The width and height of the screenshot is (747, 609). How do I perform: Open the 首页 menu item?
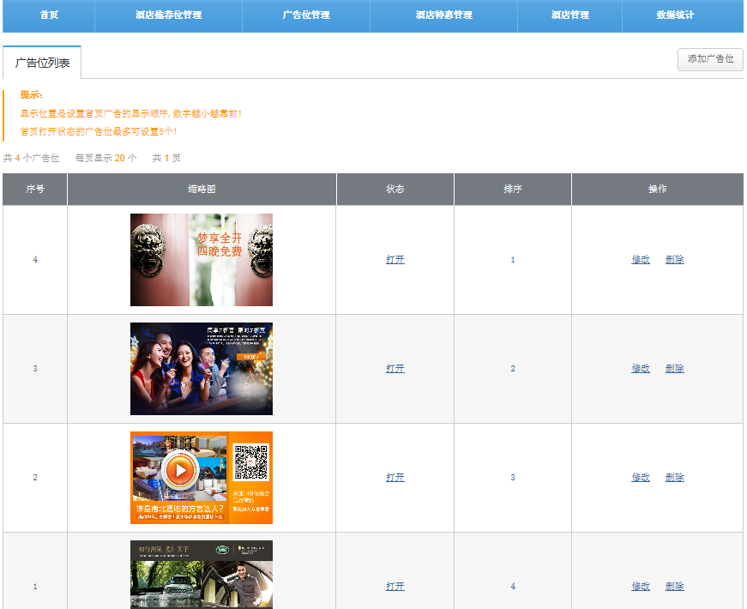(x=49, y=15)
